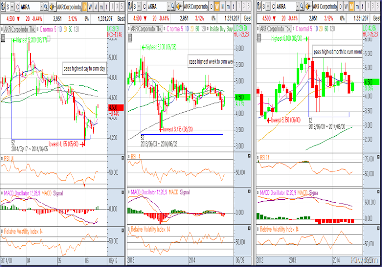
Task: Click speaker alert icon in daily chart
Action: click(52, 7)
